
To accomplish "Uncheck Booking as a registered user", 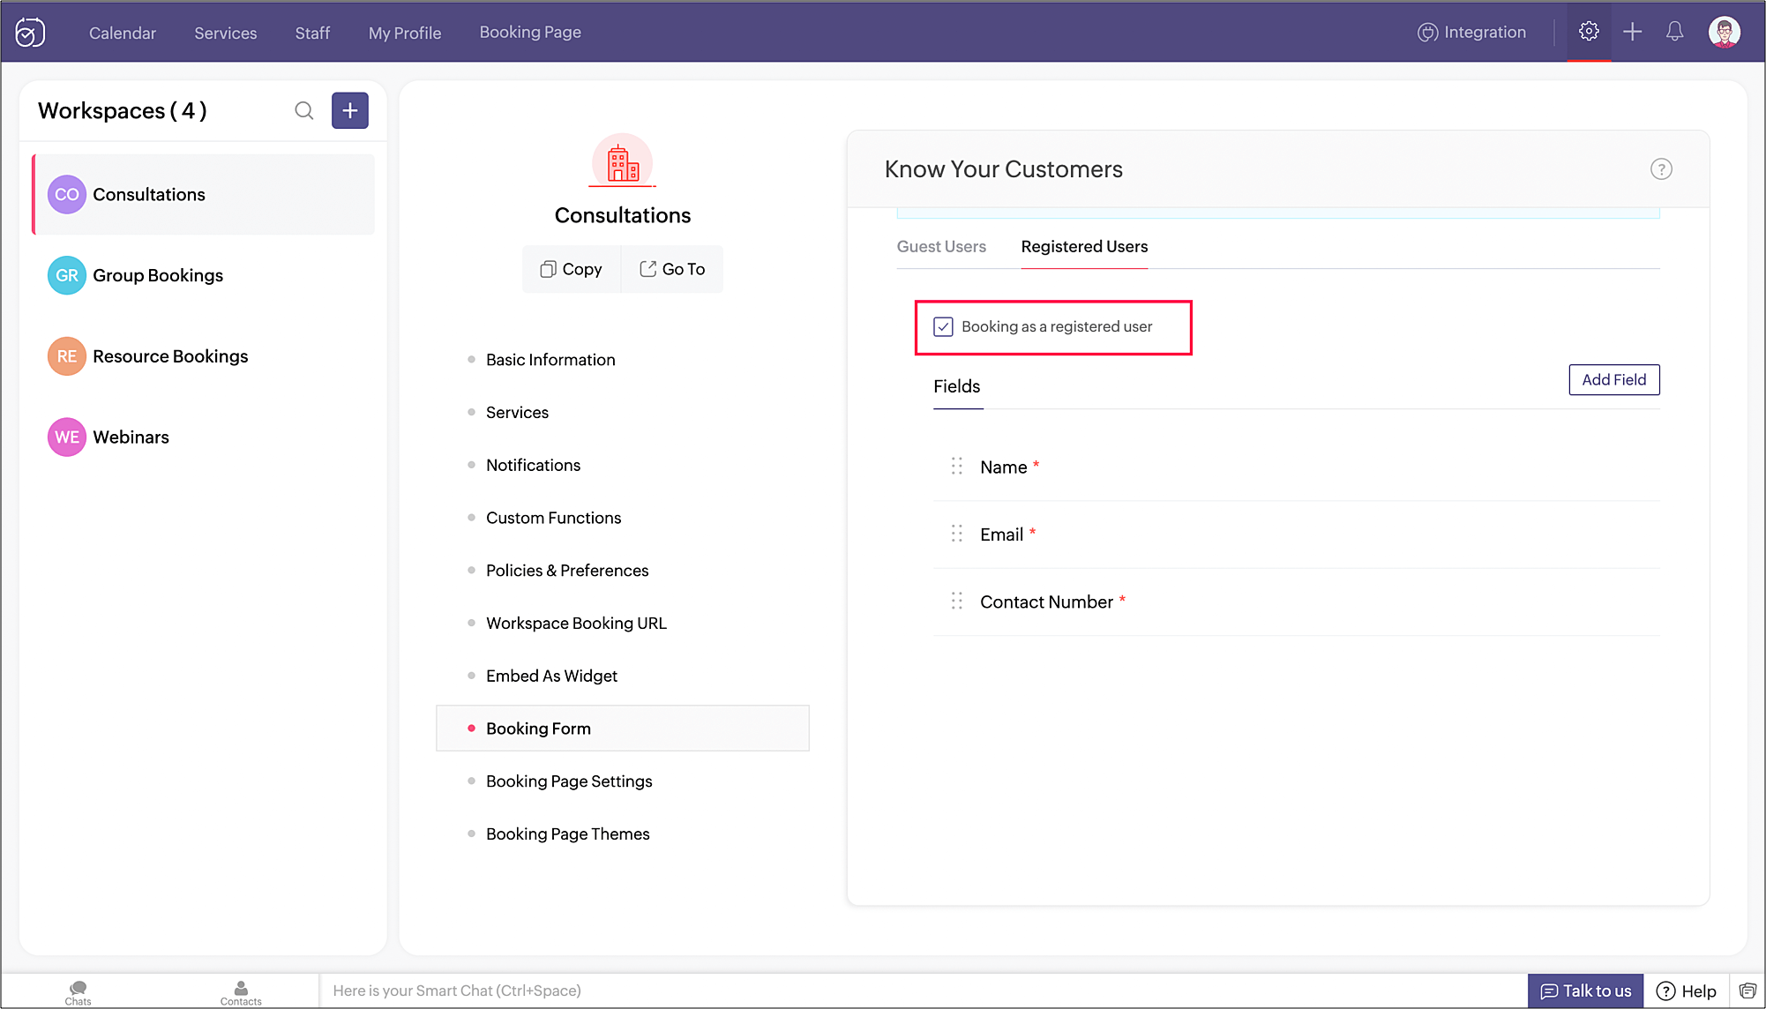I will coord(943,327).
